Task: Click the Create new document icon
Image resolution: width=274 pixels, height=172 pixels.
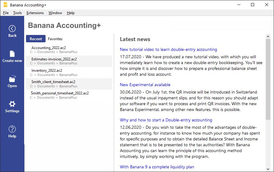Action: point(12,54)
